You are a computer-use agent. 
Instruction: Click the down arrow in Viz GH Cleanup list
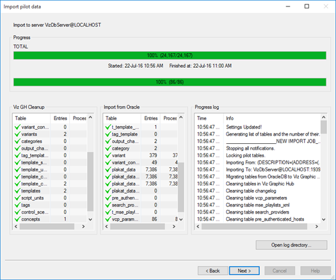click(90, 219)
